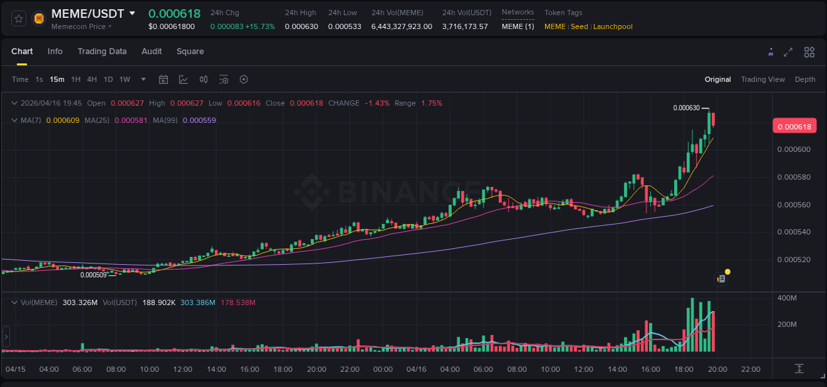Collapse the OHLC info row chevron
827x387 pixels.
tap(14, 103)
